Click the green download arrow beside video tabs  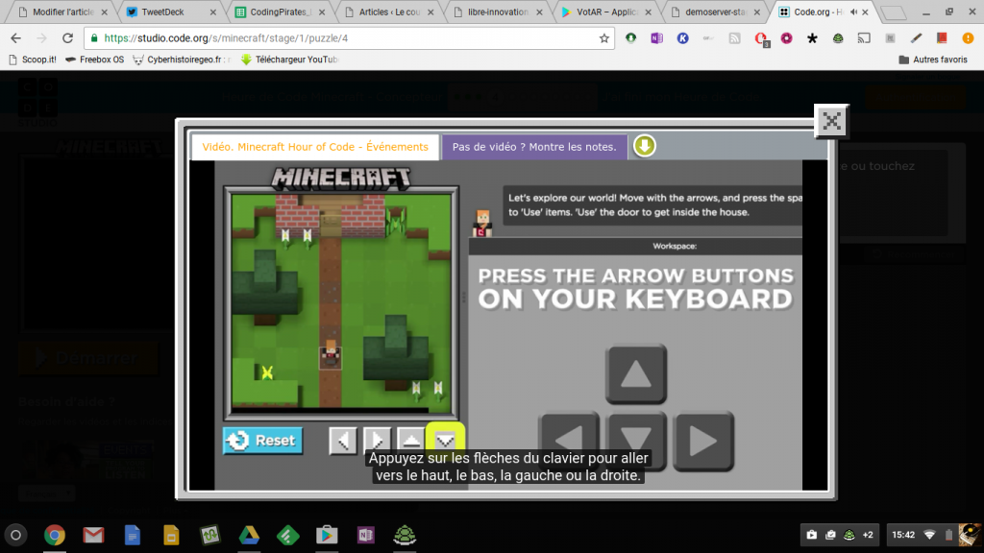pos(645,146)
